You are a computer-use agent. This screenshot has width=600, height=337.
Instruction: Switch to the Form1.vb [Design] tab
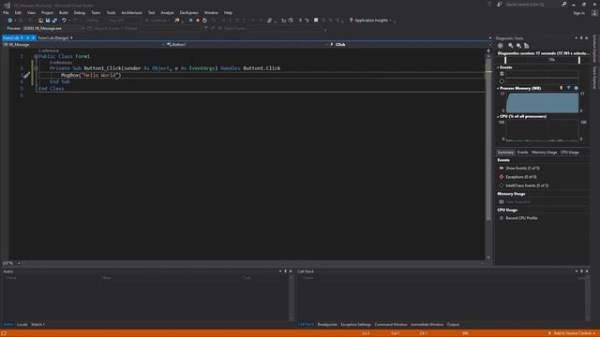coord(53,37)
